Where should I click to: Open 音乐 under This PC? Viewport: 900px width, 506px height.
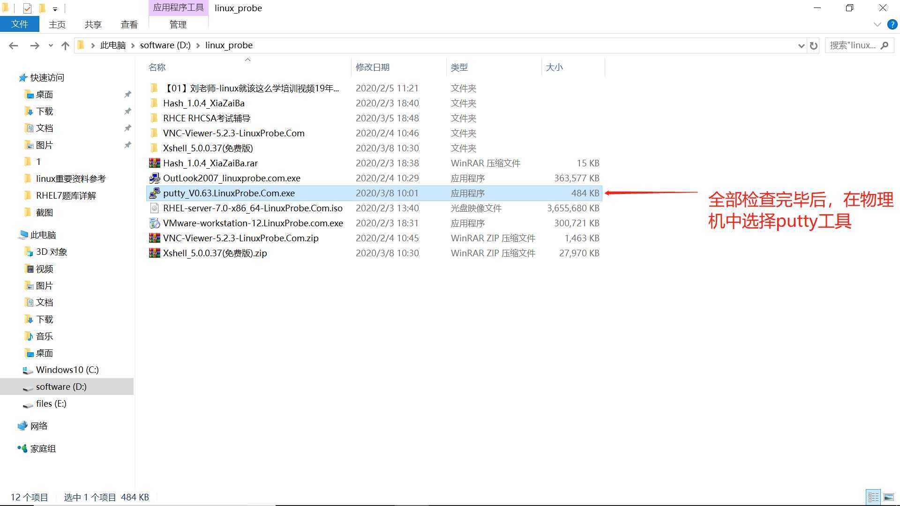coord(45,336)
